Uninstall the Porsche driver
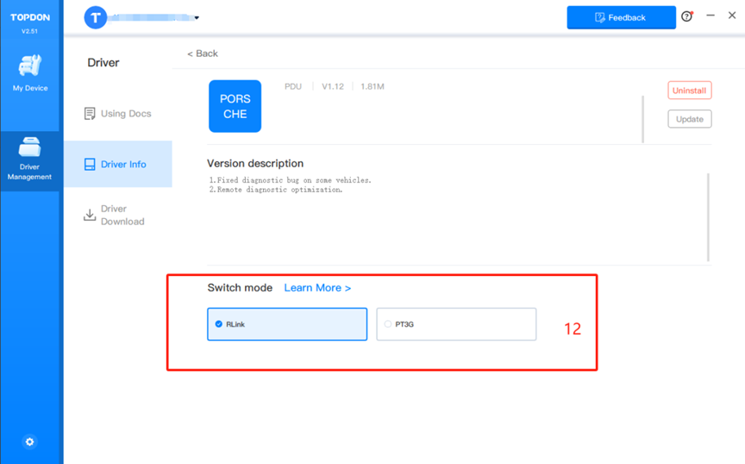 [x=690, y=91]
